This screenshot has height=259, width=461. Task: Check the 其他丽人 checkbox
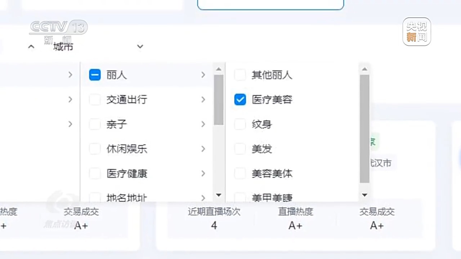[x=240, y=75]
